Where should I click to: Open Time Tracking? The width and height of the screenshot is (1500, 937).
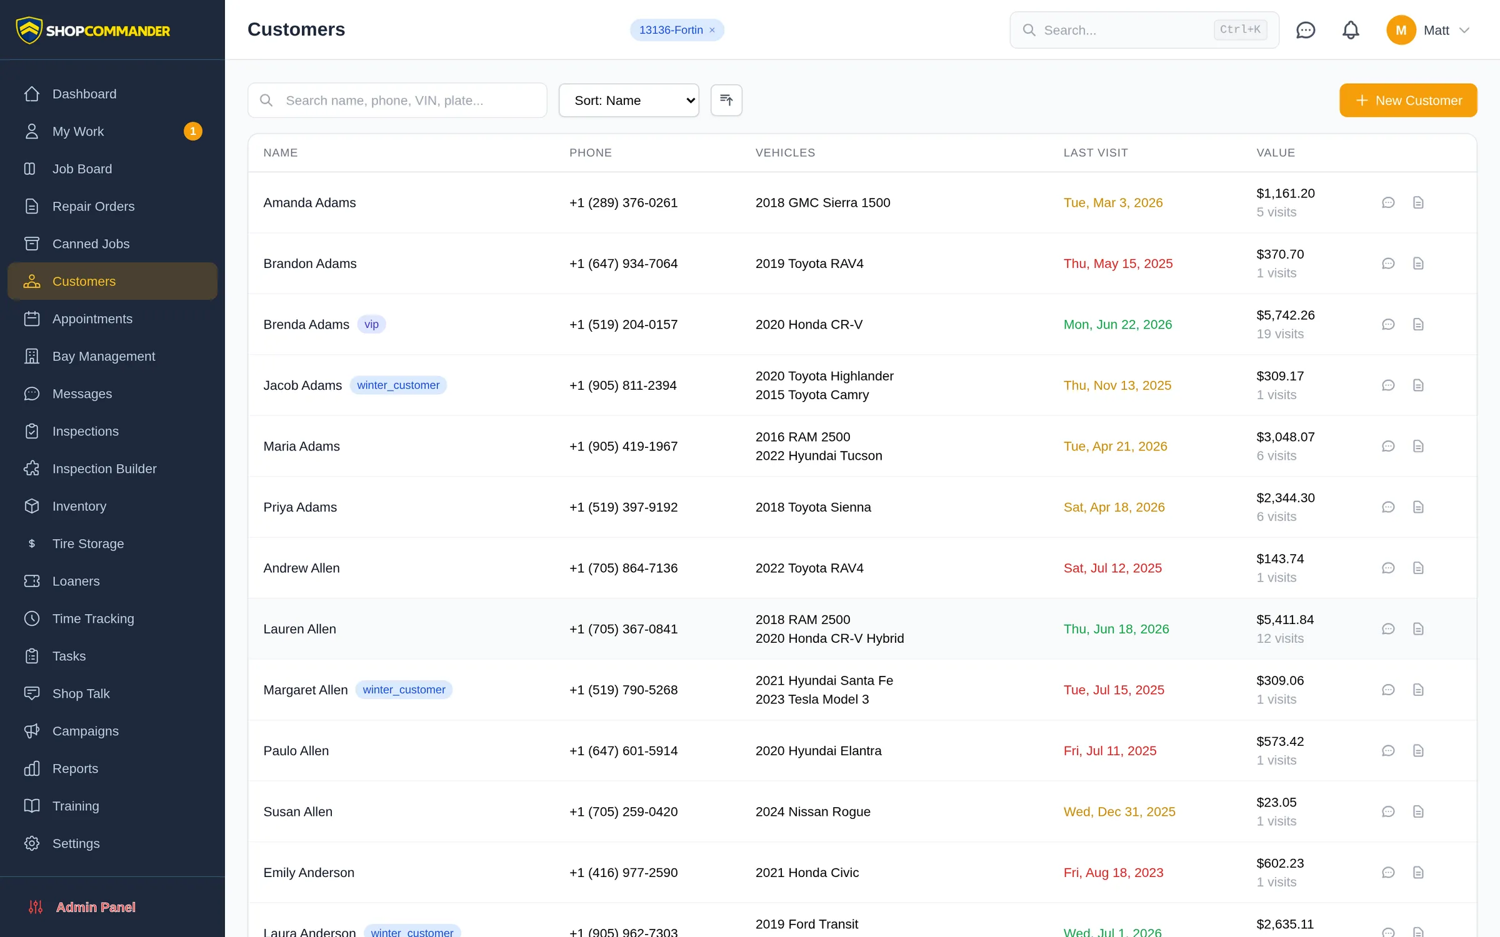coord(112,618)
